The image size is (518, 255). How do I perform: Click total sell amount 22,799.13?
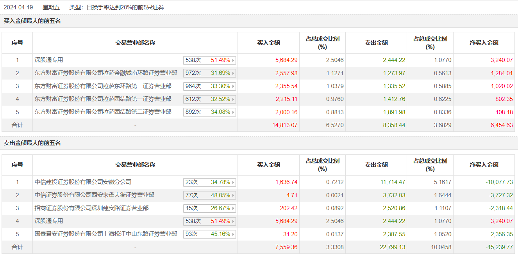click(393, 247)
